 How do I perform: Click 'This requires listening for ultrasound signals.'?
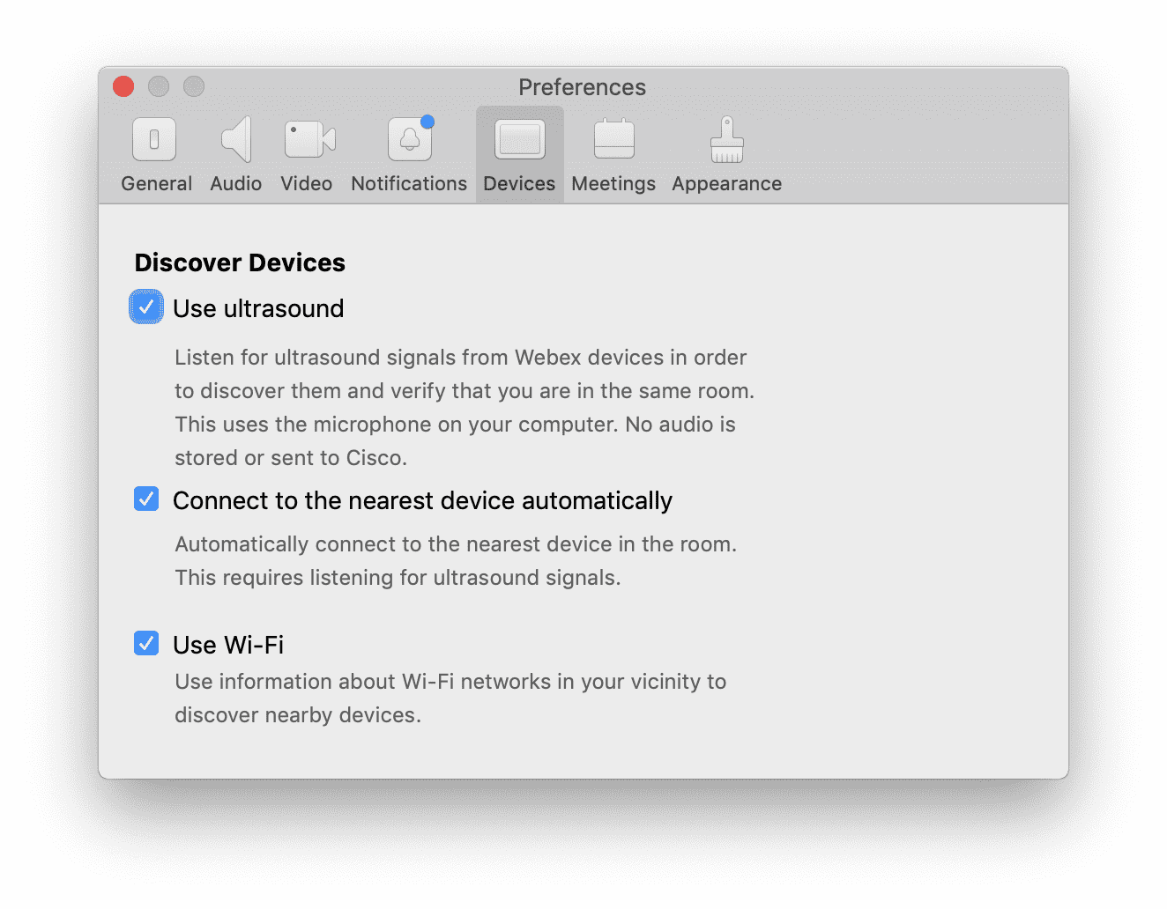coord(398,578)
